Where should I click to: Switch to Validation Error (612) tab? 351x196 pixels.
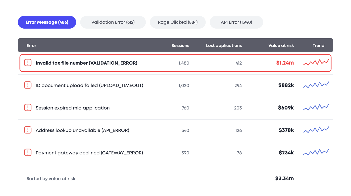tap(113, 22)
